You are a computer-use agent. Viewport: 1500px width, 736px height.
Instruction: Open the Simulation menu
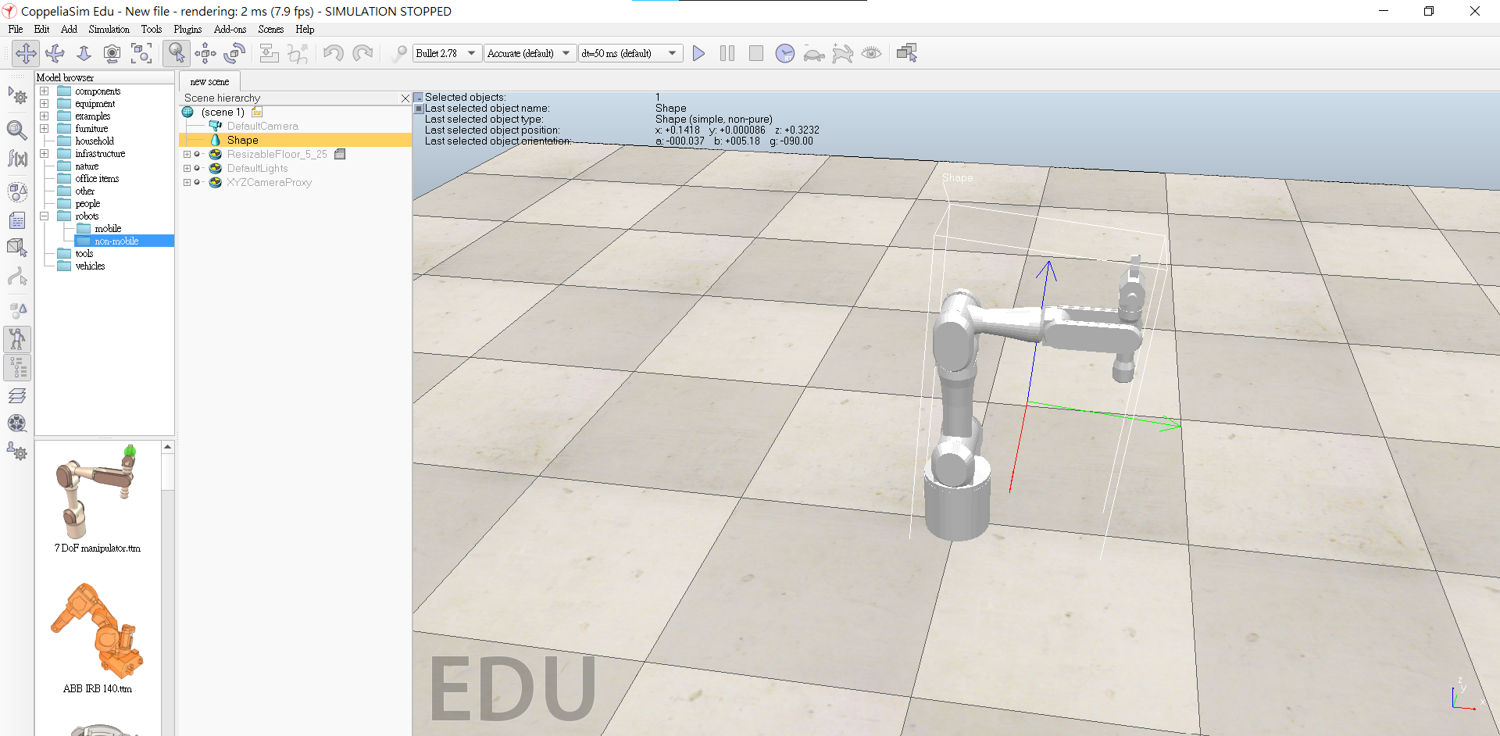point(109,29)
